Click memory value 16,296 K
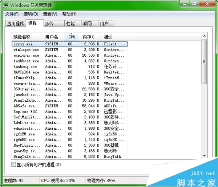The width and height of the screenshot is (218, 187). (90, 100)
